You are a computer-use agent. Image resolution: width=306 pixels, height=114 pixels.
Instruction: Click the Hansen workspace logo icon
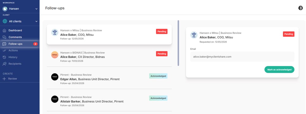point(5,9)
